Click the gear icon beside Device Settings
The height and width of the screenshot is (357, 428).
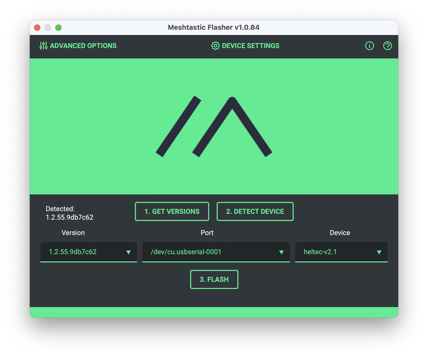click(215, 46)
